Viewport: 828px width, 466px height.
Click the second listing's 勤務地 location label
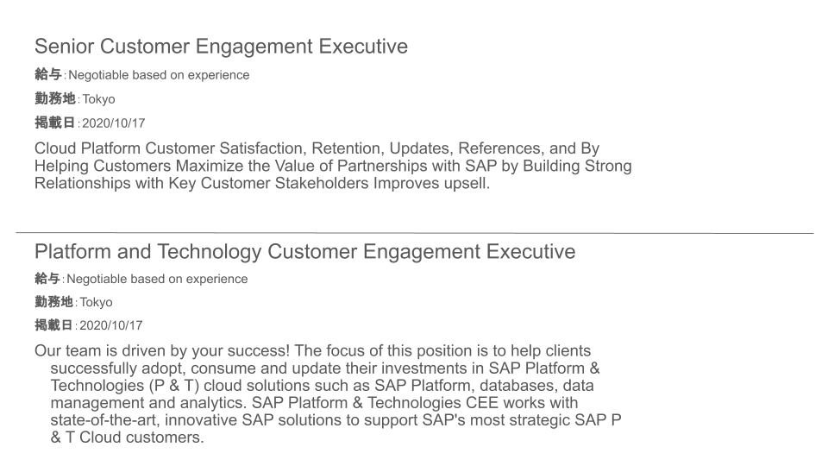[53, 302]
